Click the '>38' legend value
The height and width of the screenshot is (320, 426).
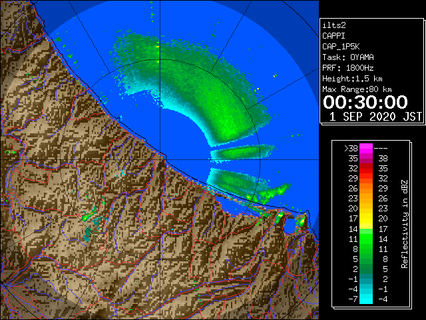351,149
